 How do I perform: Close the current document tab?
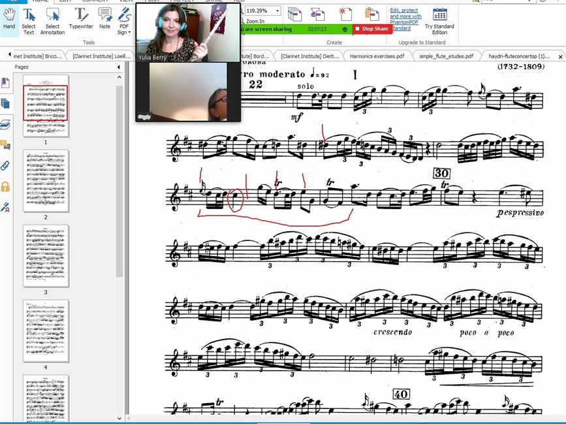pyautogui.click(x=560, y=57)
